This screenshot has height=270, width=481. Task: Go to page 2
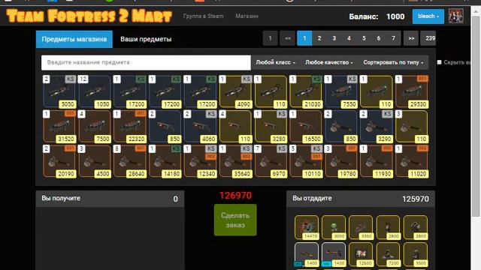tap(319, 38)
